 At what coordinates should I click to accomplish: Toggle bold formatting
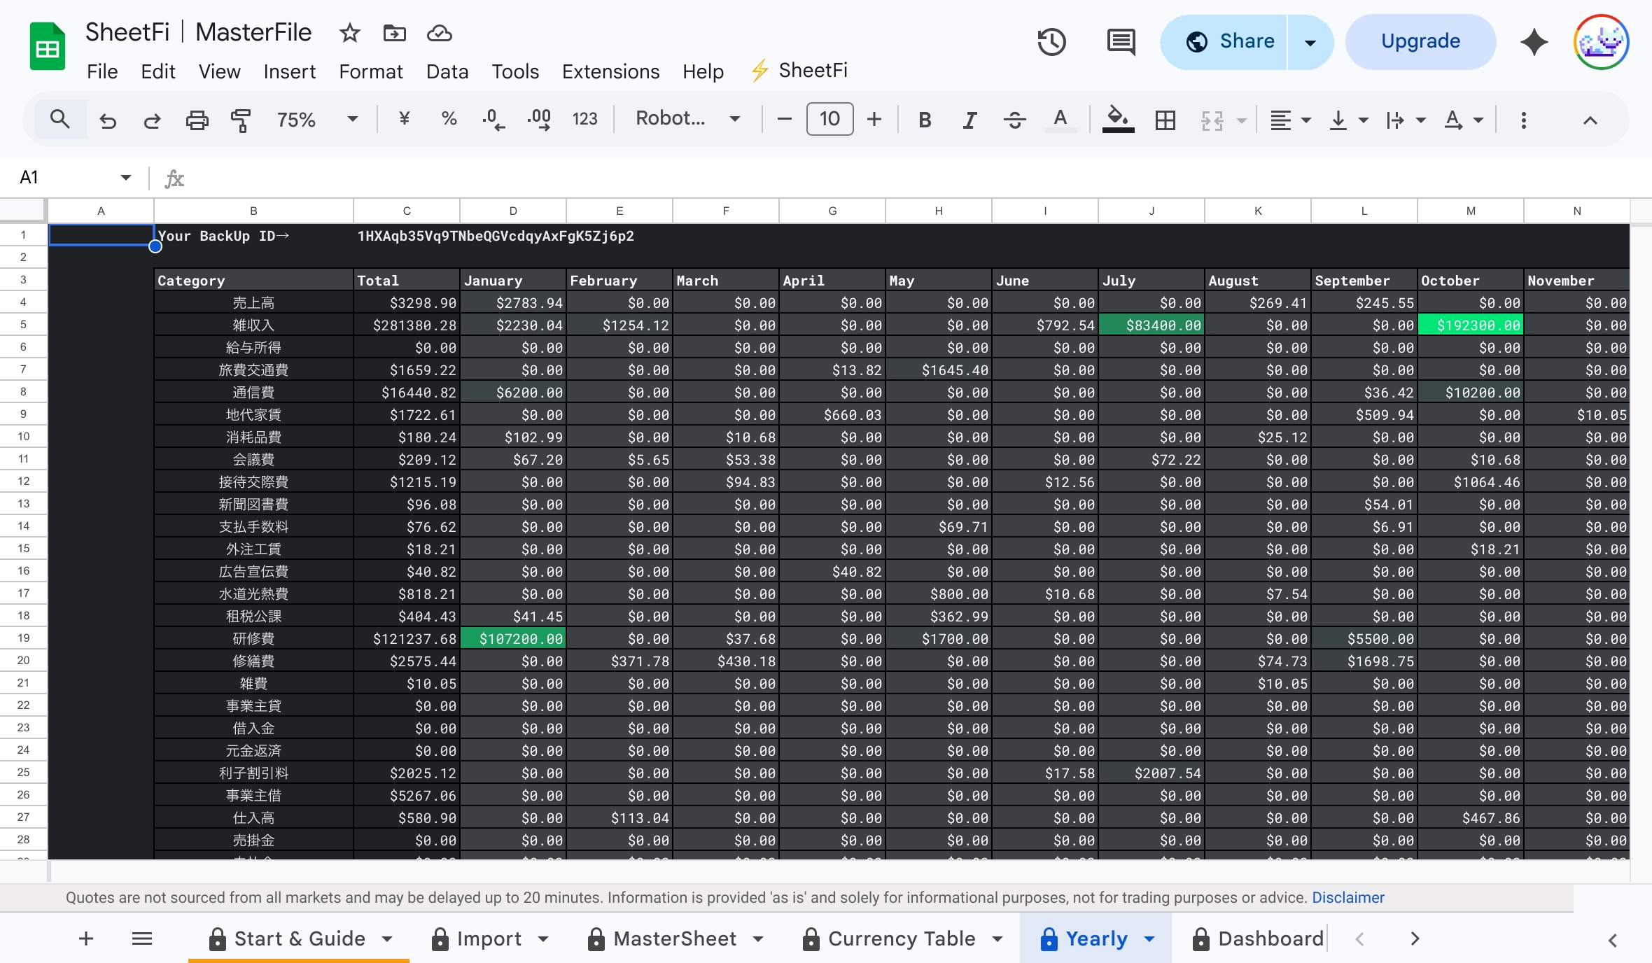(925, 120)
